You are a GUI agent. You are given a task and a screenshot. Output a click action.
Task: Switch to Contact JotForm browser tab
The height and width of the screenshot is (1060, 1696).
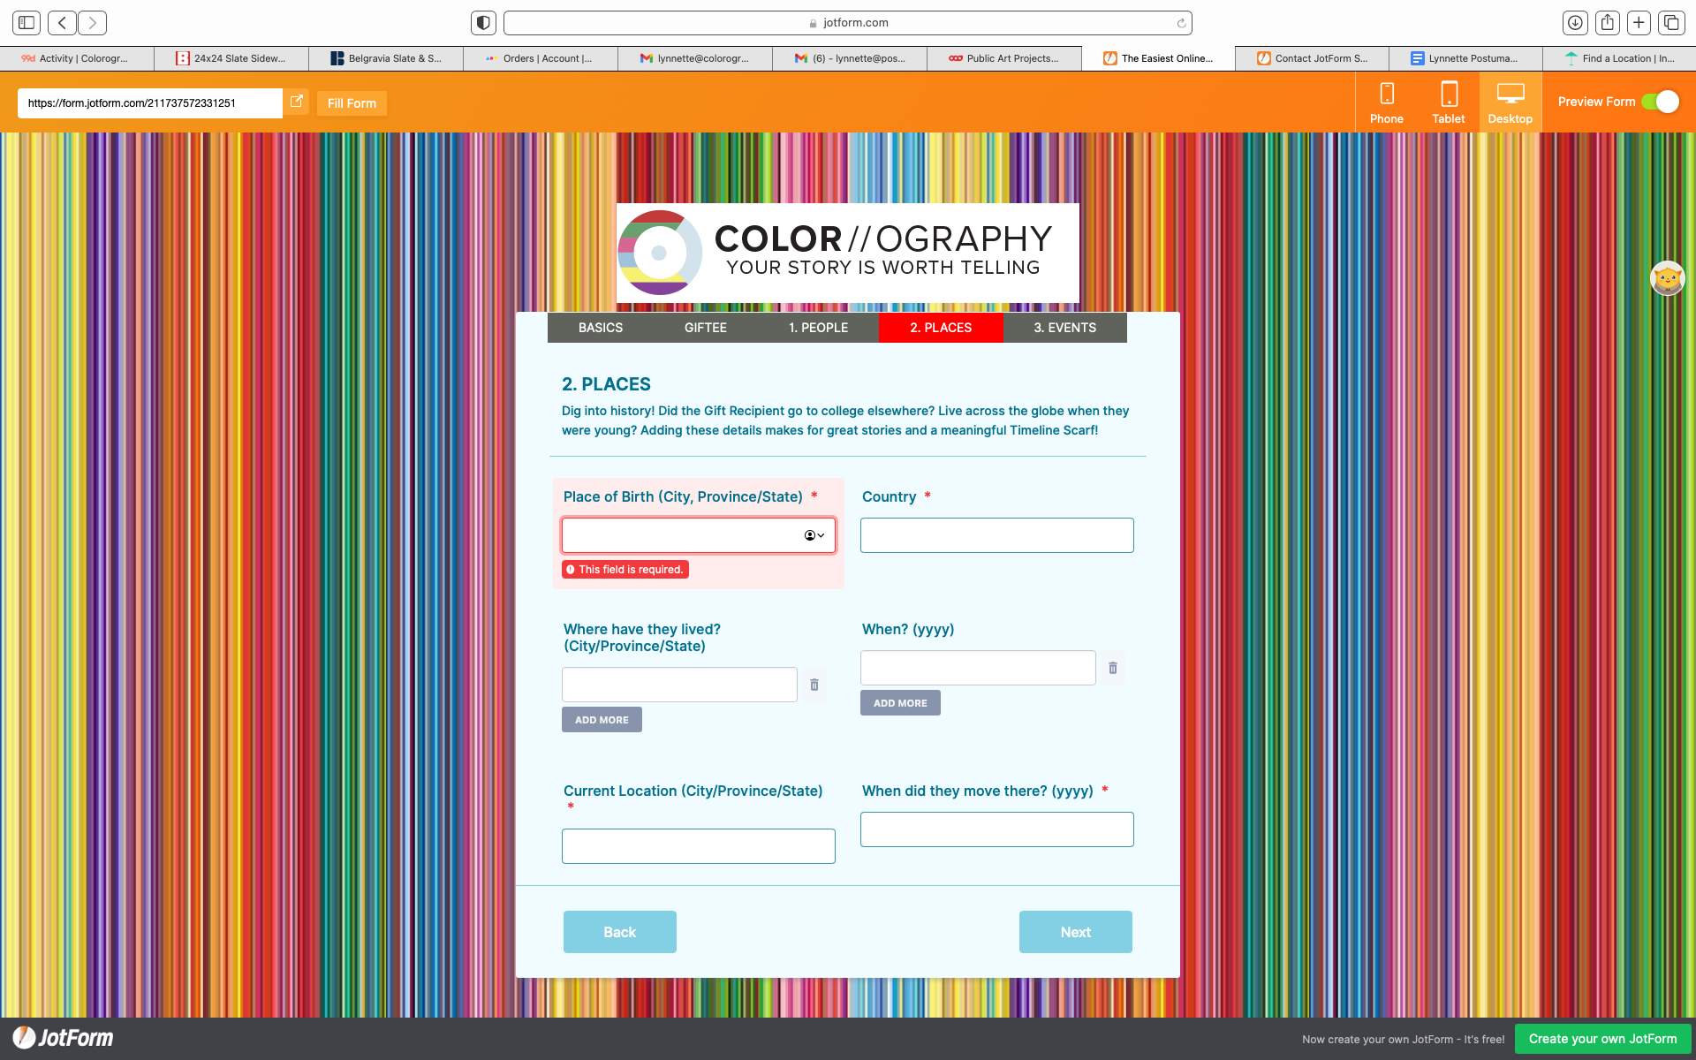pos(1312,58)
